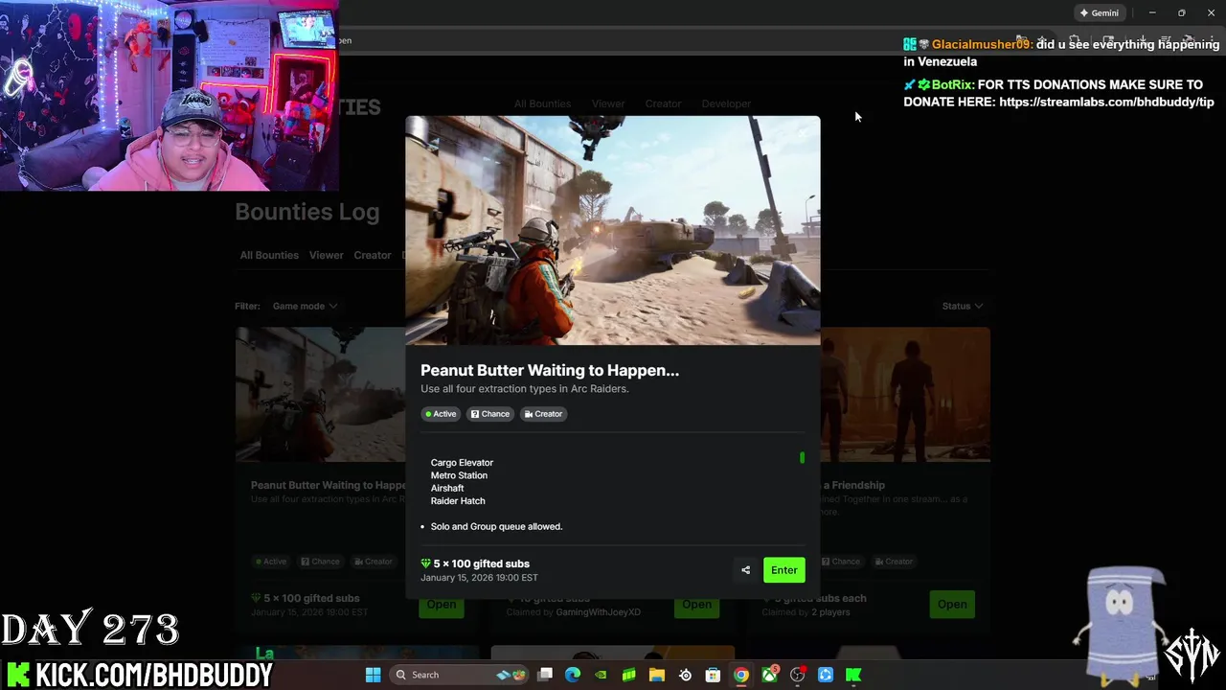Open All Bounties in the top navigation
The width and height of the screenshot is (1226, 690).
coord(542,103)
